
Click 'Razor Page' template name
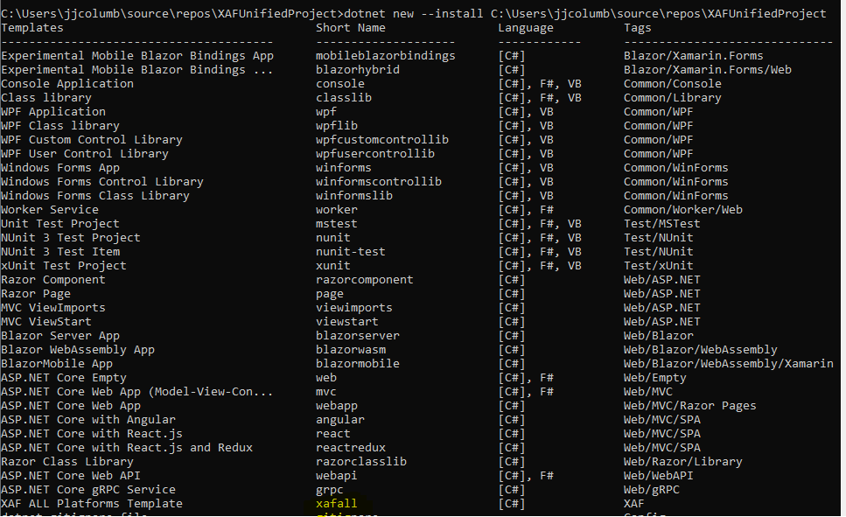point(36,294)
